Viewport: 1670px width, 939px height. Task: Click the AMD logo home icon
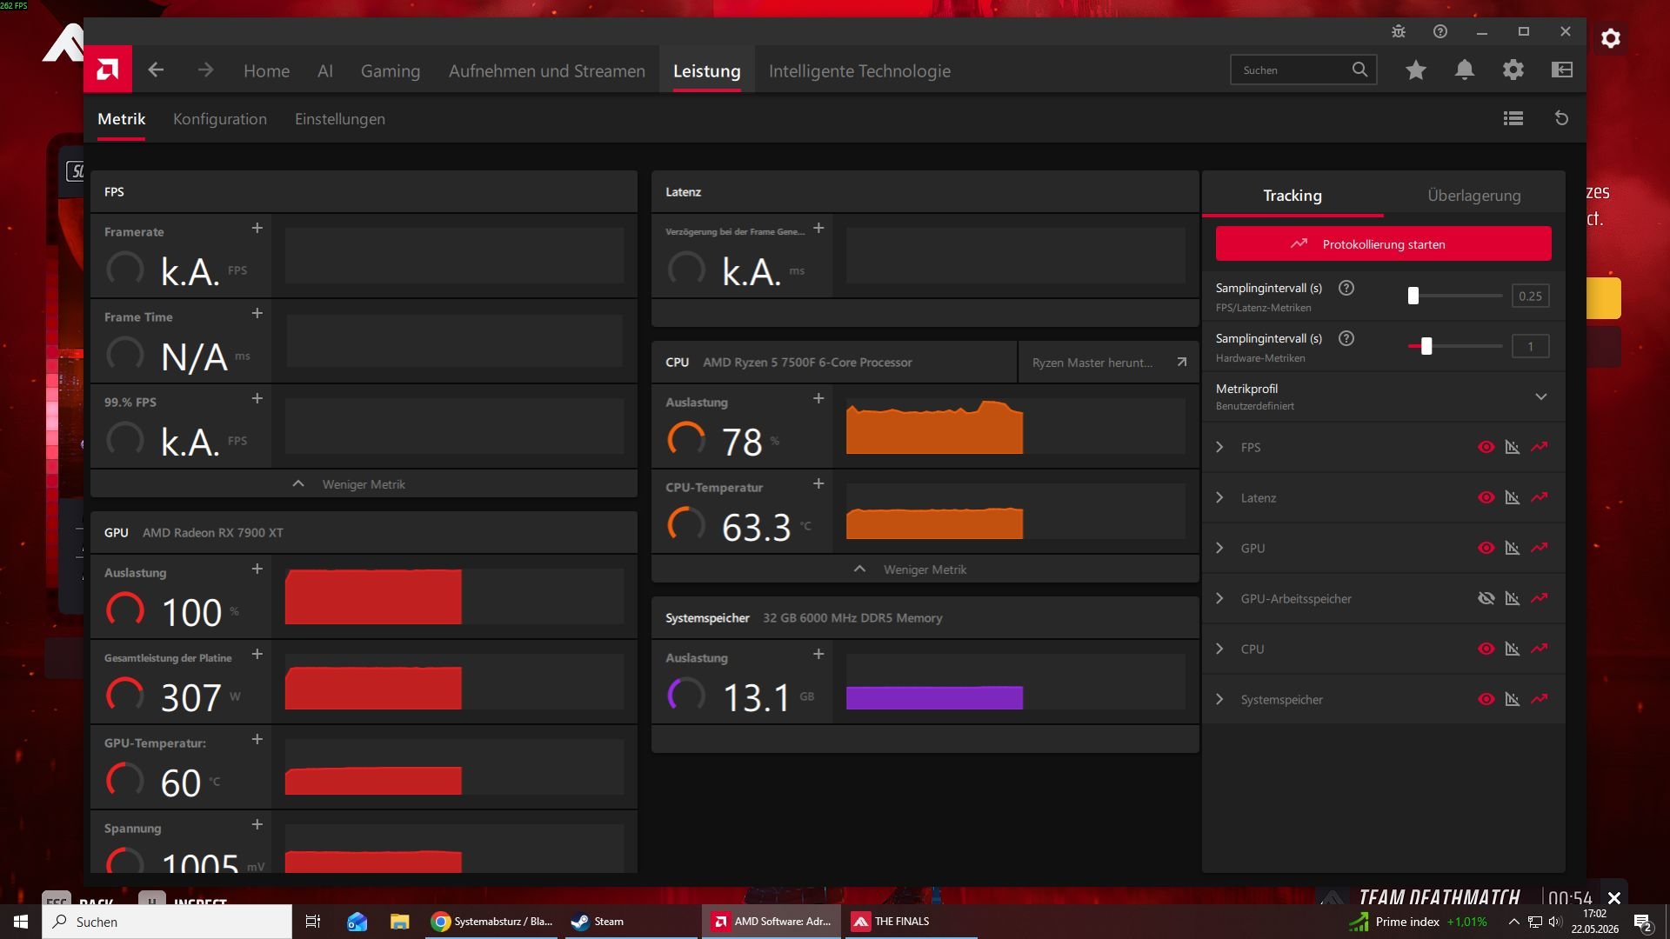(x=108, y=70)
